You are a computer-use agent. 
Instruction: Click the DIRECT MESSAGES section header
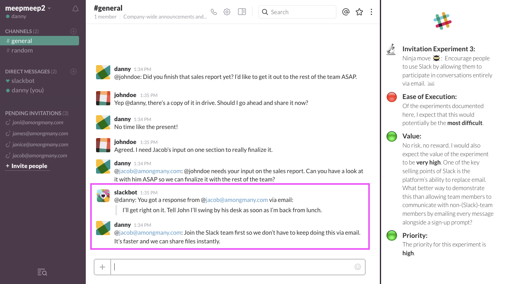click(x=31, y=71)
